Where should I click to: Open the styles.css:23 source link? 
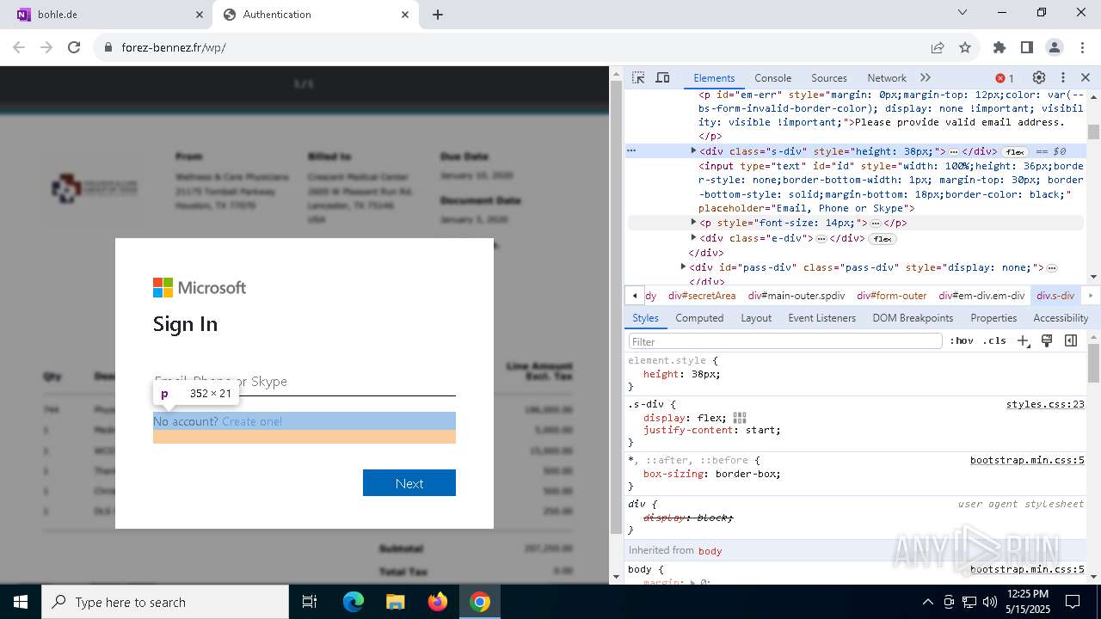(x=1045, y=404)
